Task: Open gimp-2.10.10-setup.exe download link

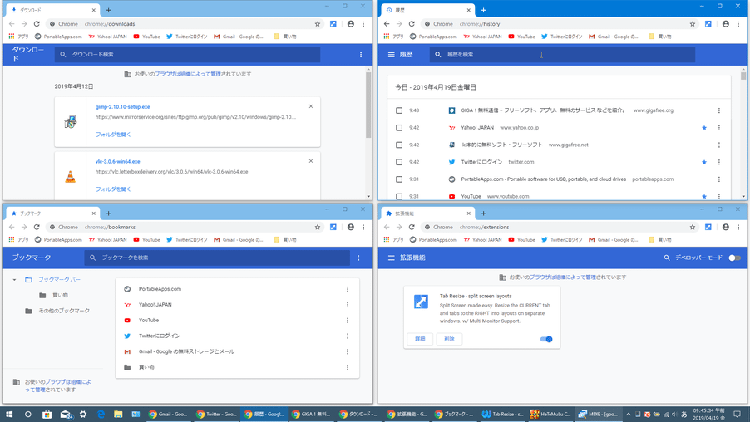Action: click(x=122, y=107)
